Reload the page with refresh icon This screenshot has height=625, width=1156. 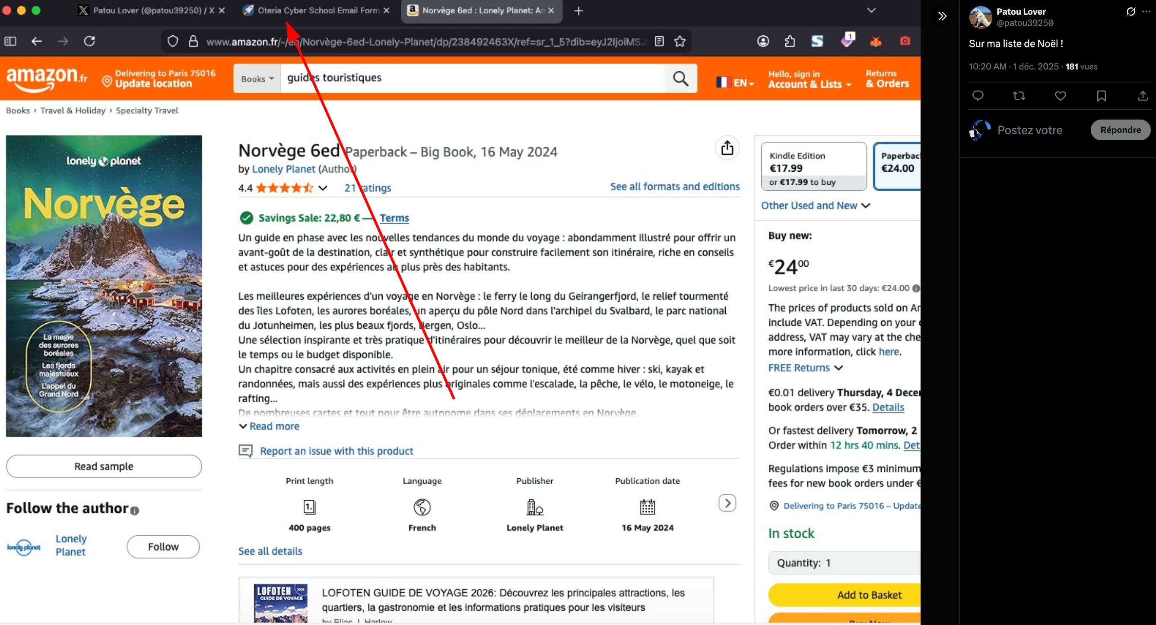point(89,41)
